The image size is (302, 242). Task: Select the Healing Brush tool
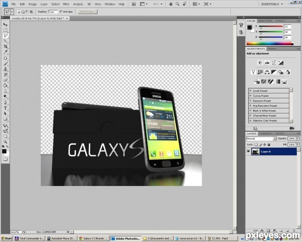pos(5,58)
